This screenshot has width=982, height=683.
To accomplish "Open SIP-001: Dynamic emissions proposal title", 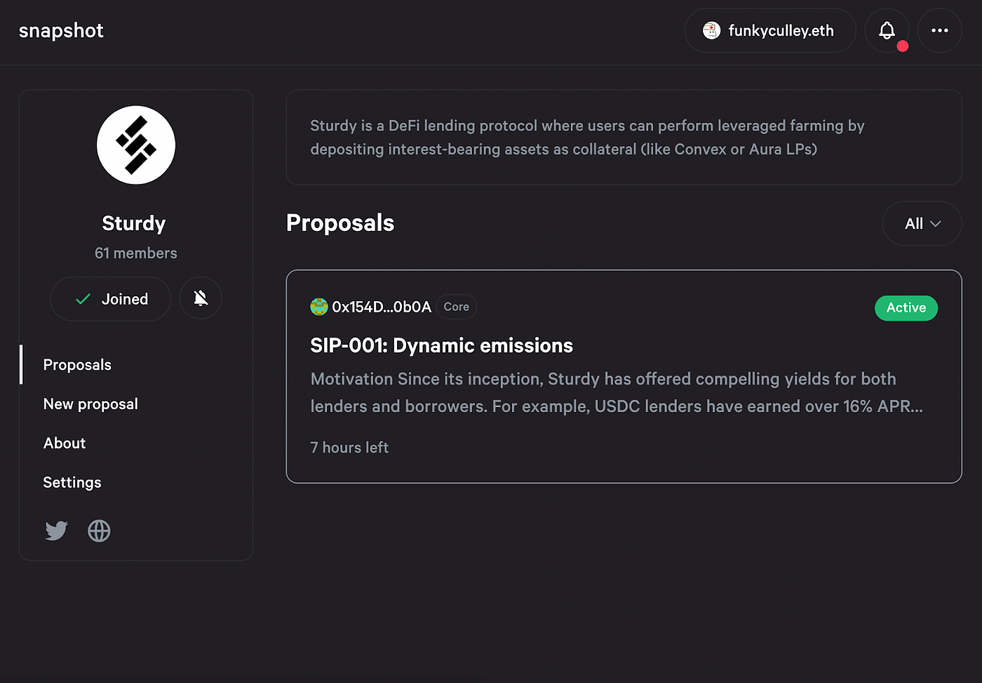I will click(x=441, y=345).
